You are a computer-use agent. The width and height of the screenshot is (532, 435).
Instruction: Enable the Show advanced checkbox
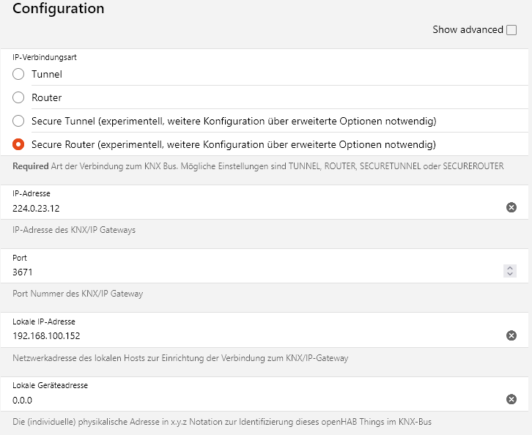(511, 30)
